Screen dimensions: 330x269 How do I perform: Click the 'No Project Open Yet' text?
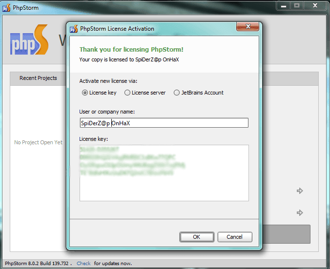38,142
